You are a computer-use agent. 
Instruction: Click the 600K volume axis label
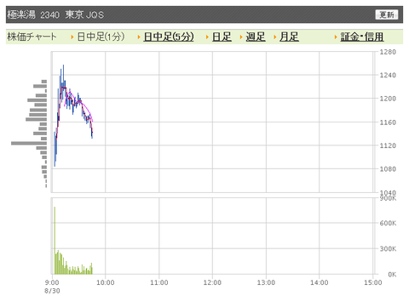tap(388, 223)
